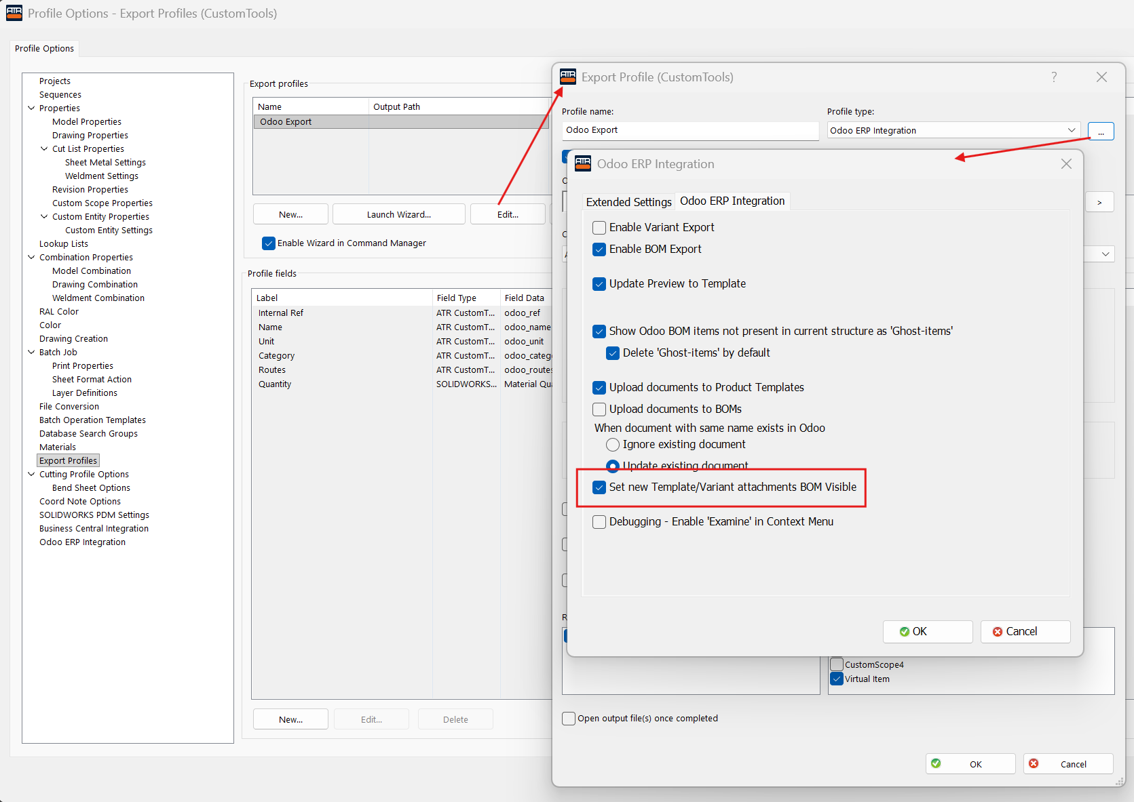The width and height of the screenshot is (1134, 802).
Task: Click the red X Cancel icon
Action: [998, 631]
